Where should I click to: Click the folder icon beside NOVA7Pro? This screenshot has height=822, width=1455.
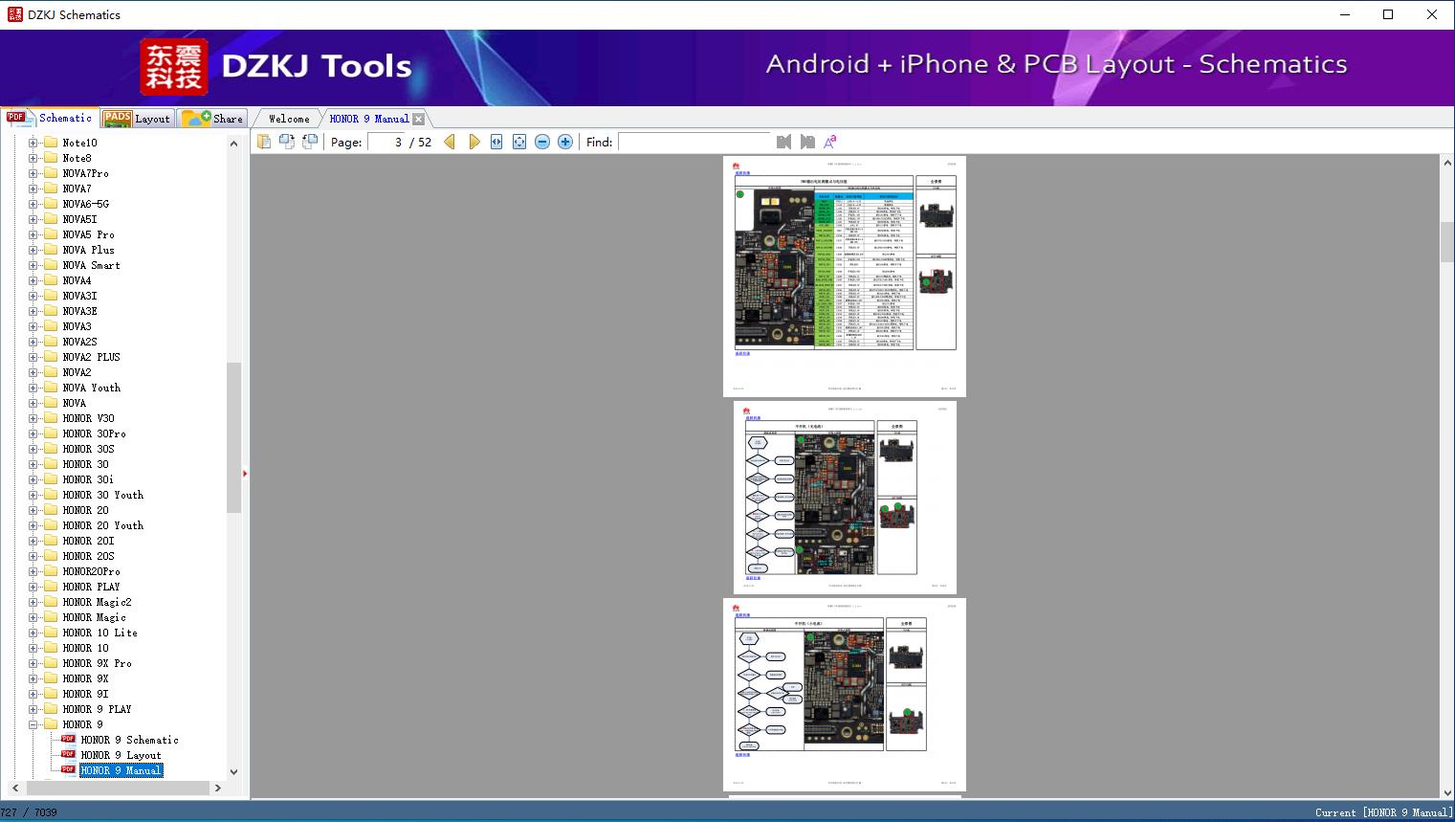(x=51, y=173)
